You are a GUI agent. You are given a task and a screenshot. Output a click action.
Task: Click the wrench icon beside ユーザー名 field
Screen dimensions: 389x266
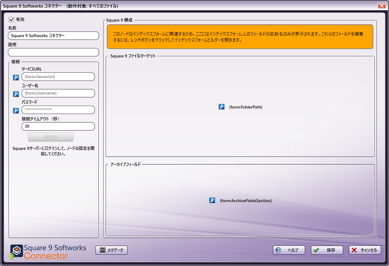coord(16,94)
